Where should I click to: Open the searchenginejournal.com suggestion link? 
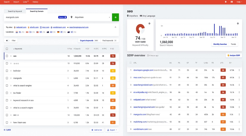79,27
